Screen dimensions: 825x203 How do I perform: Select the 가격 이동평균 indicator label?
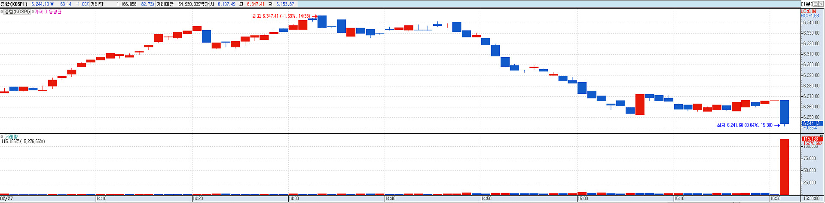(48, 12)
